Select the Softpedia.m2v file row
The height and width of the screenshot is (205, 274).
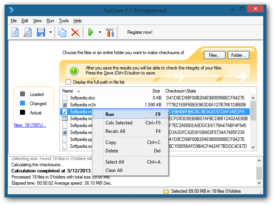click(x=155, y=105)
